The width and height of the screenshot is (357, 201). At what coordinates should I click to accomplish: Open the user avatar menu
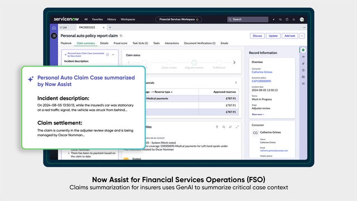302,20
